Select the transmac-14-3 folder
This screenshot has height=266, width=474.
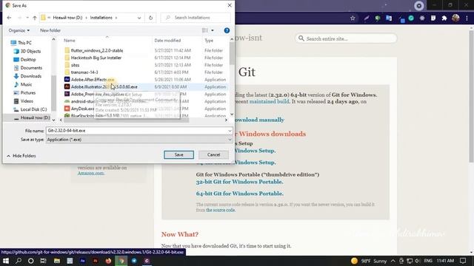[x=84, y=72]
